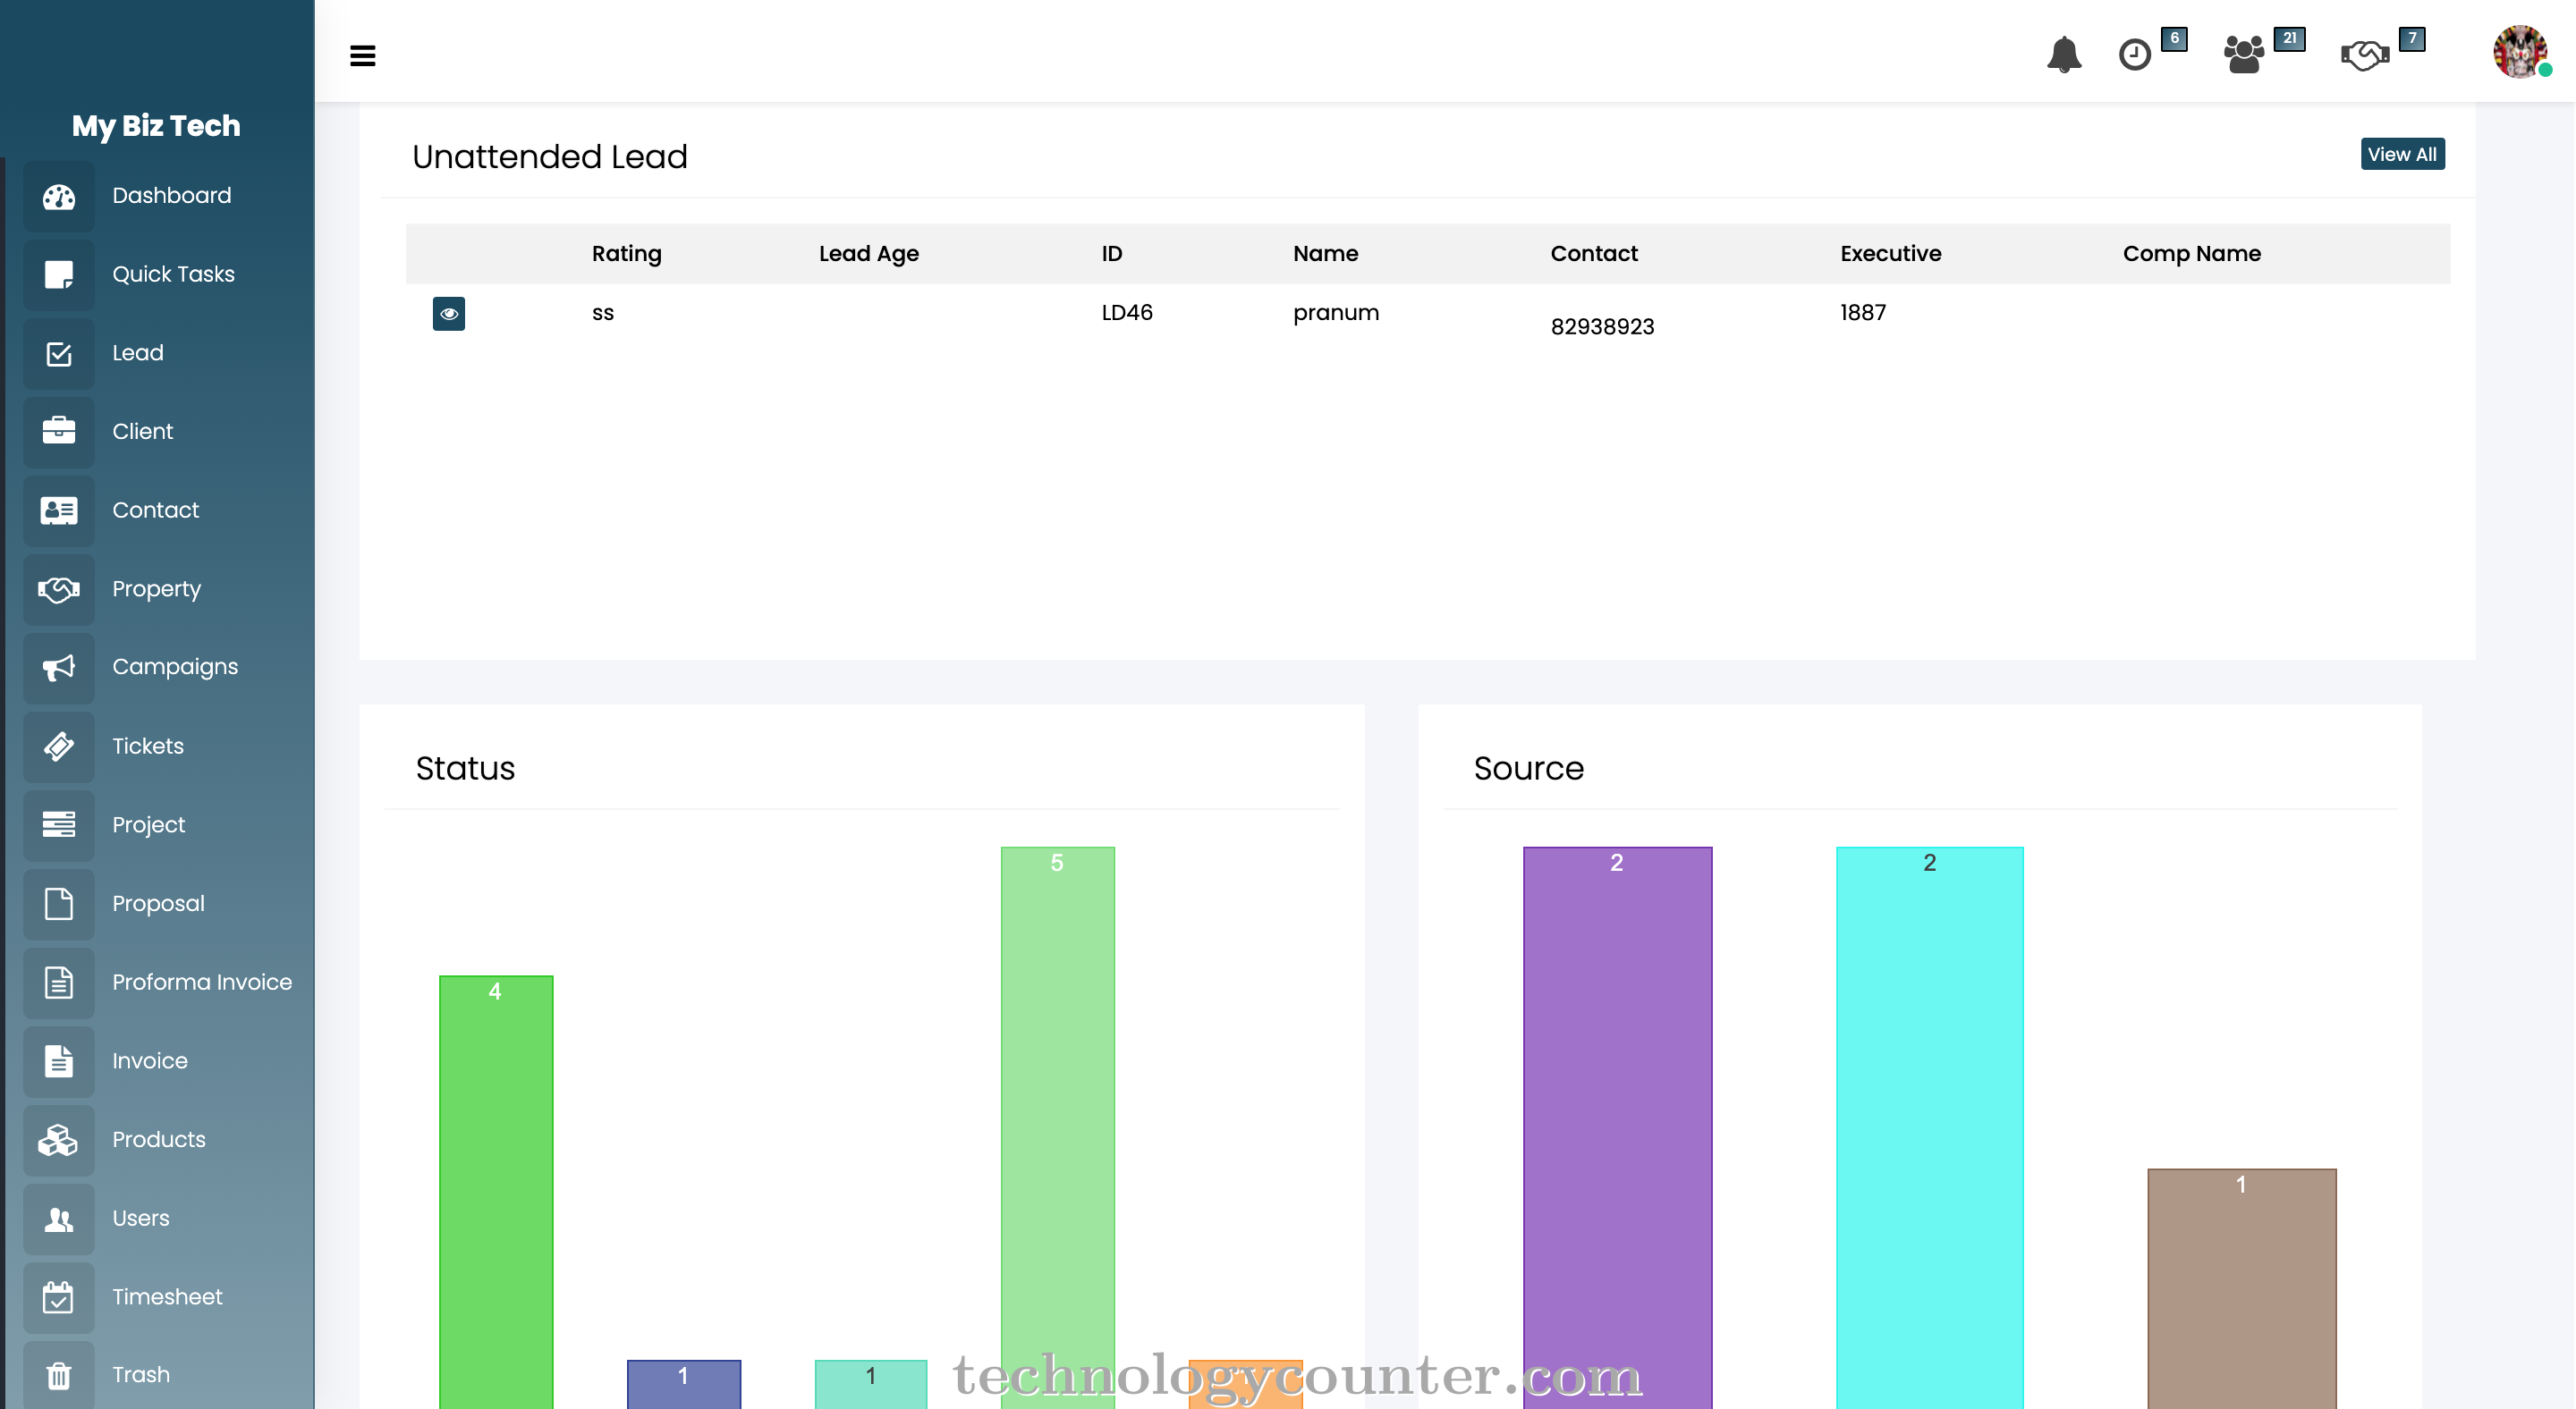Click the badge showing 7
Image resolution: width=2576 pixels, height=1409 pixels.
(2412, 39)
